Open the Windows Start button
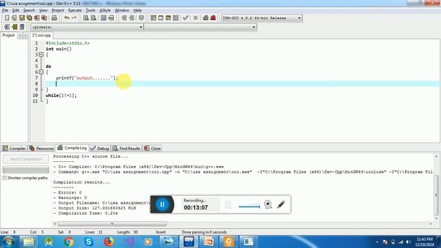 [x=8, y=242]
